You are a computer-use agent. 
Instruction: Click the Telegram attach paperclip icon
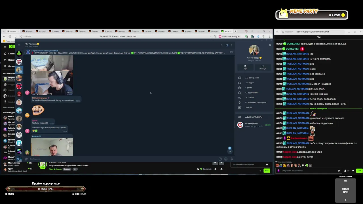26,159
